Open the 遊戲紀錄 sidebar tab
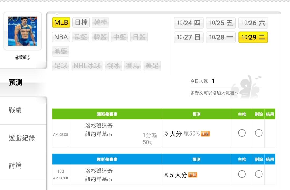Screen dimensions: 290x190 (22, 138)
